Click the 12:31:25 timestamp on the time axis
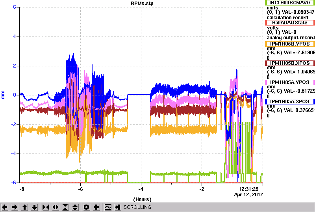 (248, 189)
